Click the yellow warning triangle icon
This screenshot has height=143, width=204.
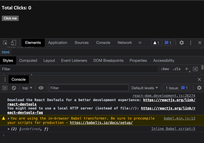tap(4, 118)
